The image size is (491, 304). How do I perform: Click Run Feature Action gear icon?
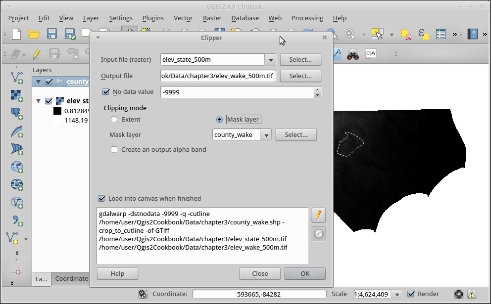pos(349,34)
